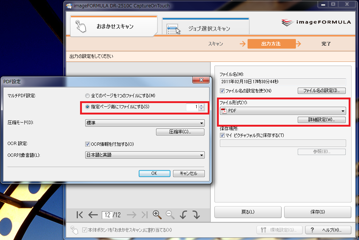The width and height of the screenshot is (359, 240).
Task: Click OK in PDF設定 dialog
Action: tap(154, 173)
